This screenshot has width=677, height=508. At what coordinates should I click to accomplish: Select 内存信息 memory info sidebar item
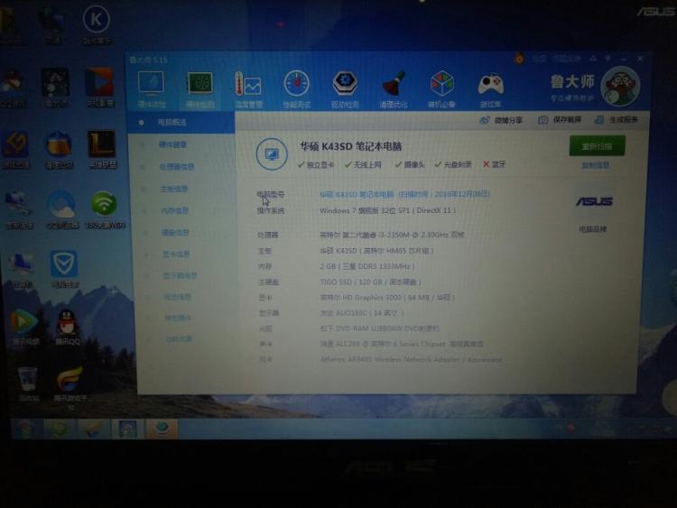coord(175,210)
